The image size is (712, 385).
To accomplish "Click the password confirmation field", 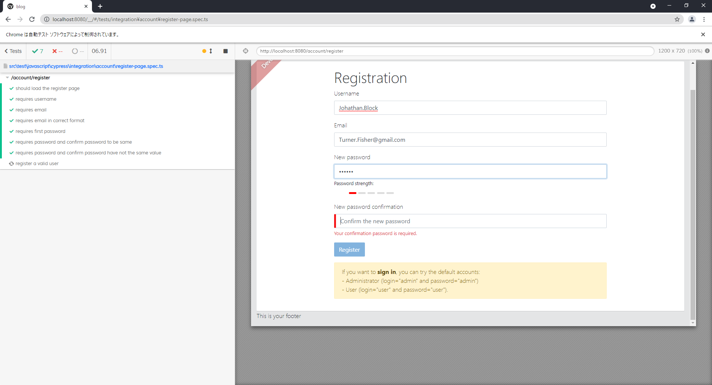I will pyautogui.click(x=470, y=221).
